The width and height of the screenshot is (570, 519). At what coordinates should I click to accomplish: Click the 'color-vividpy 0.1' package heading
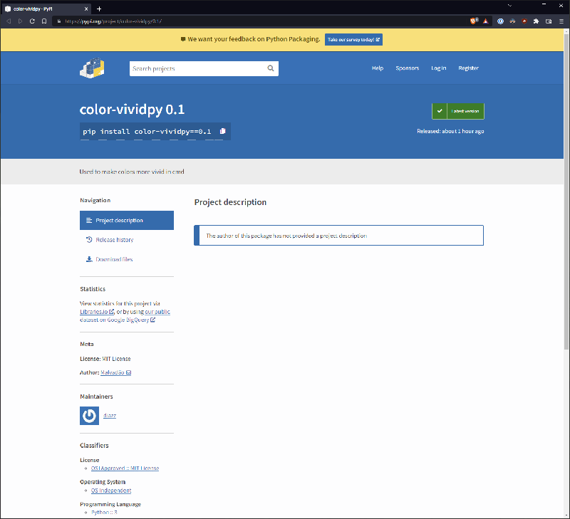coord(132,110)
